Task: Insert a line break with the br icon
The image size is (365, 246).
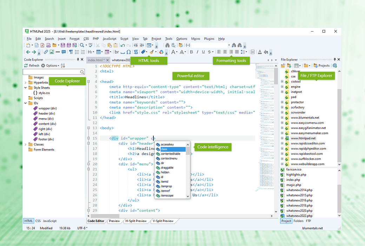Action: click(x=117, y=52)
